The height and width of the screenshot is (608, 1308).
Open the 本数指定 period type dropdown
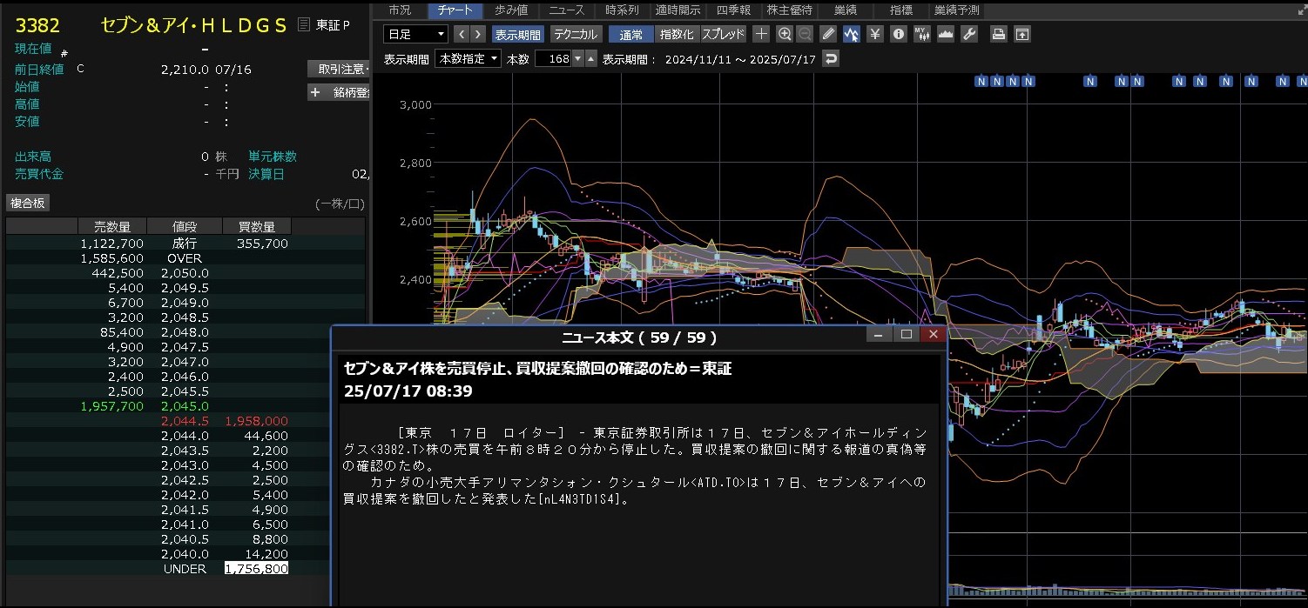tap(469, 59)
